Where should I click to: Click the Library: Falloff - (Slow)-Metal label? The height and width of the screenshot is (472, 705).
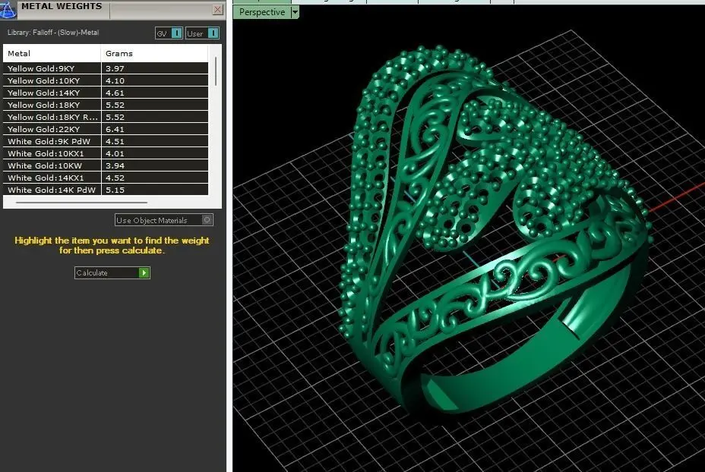(x=53, y=33)
